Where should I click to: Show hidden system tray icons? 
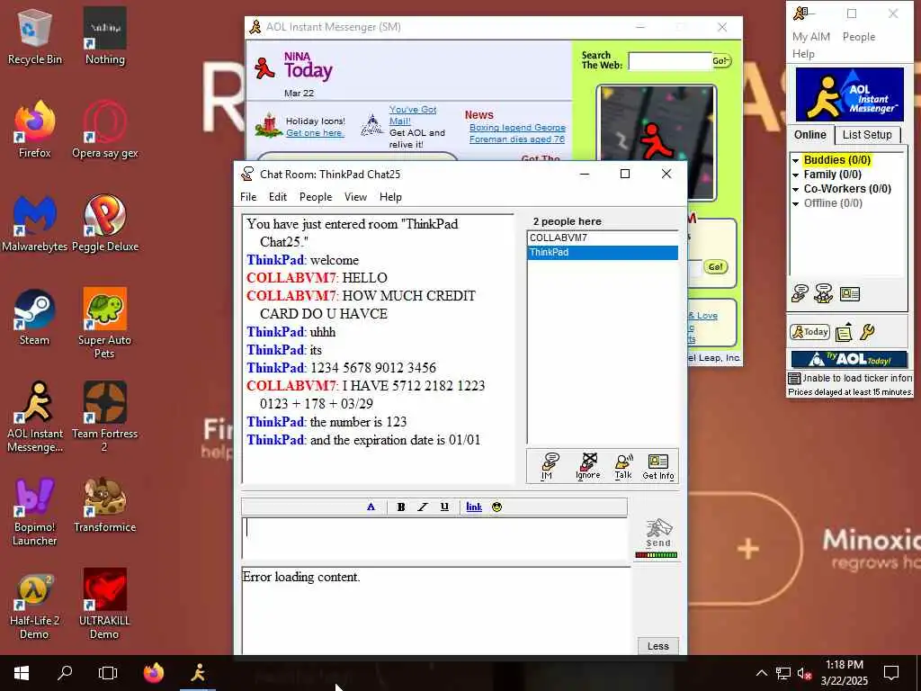click(x=761, y=673)
